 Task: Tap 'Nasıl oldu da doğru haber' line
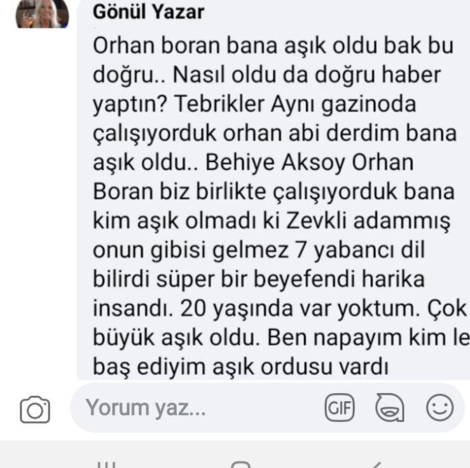click(307, 75)
